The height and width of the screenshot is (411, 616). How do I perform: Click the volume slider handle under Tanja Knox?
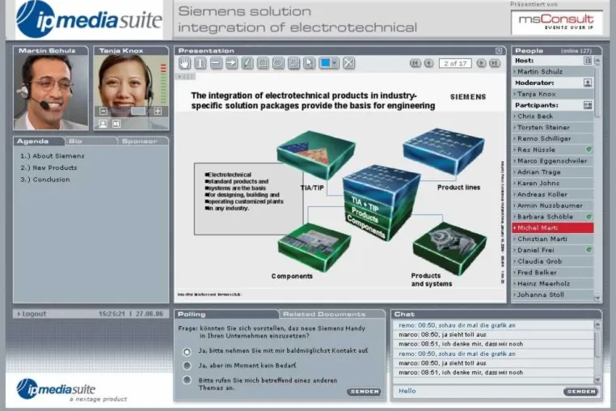click(137, 112)
